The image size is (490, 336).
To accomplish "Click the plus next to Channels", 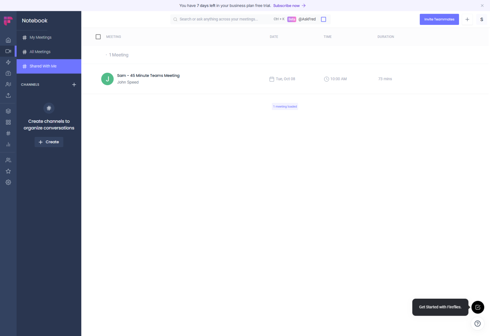I will 74,85.
